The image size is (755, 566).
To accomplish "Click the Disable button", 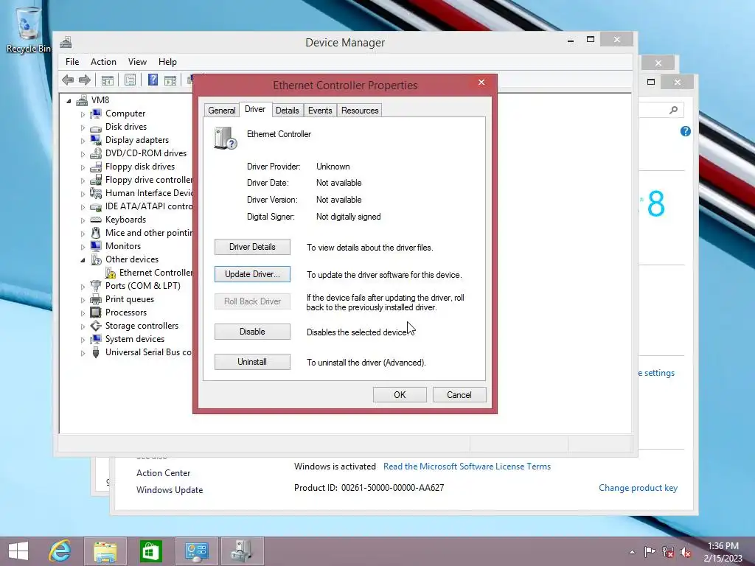I will pyautogui.click(x=252, y=332).
